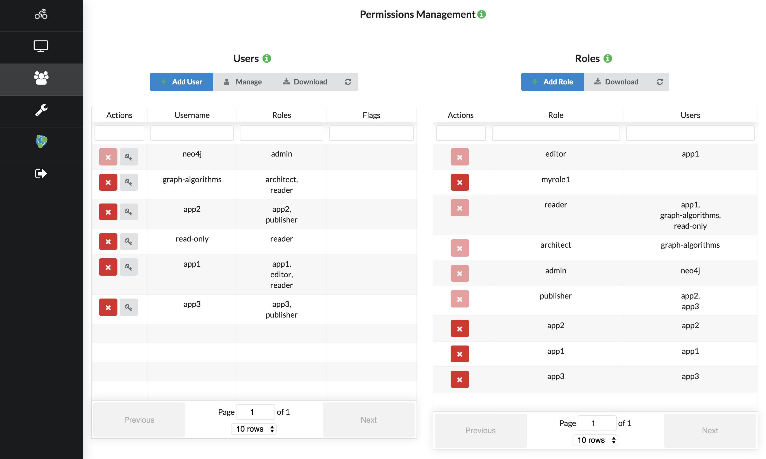The width and height of the screenshot is (766, 459).
Task: Click the logout arrow sidebar icon
Action: point(41,174)
